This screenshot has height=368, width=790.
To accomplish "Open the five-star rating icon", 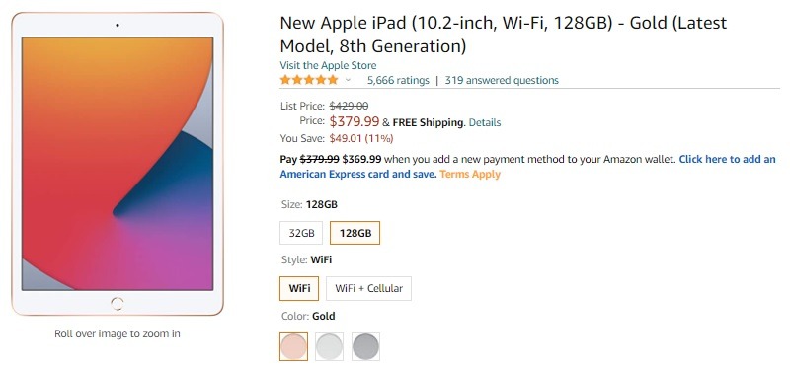I will pyautogui.click(x=309, y=80).
